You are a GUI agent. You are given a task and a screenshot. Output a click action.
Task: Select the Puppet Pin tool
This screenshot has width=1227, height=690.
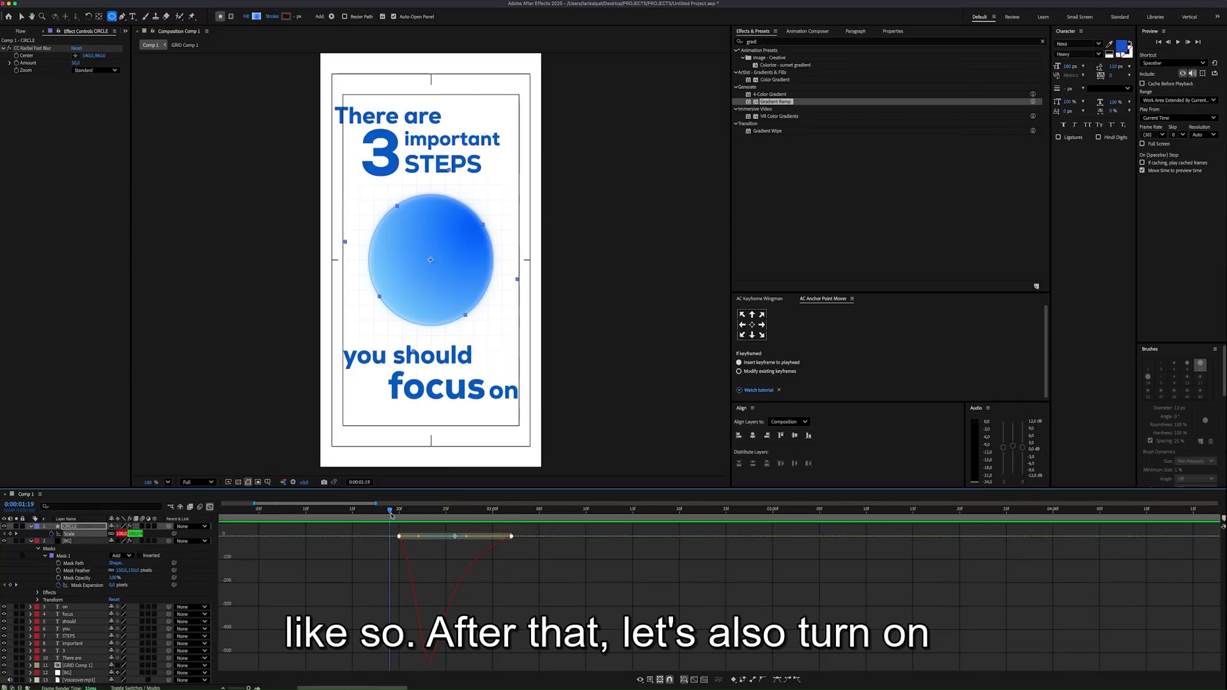click(x=191, y=17)
